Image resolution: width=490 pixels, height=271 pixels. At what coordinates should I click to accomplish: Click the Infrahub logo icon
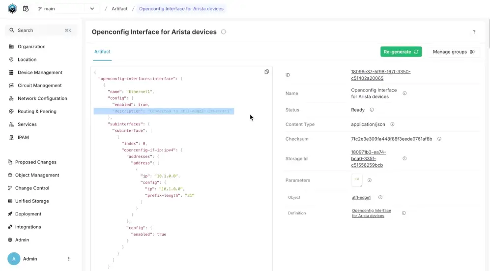[x=12, y=8]
